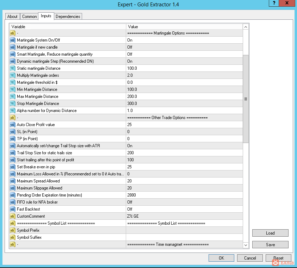
Task: Click the Cancel button
Action: (250, 258)
